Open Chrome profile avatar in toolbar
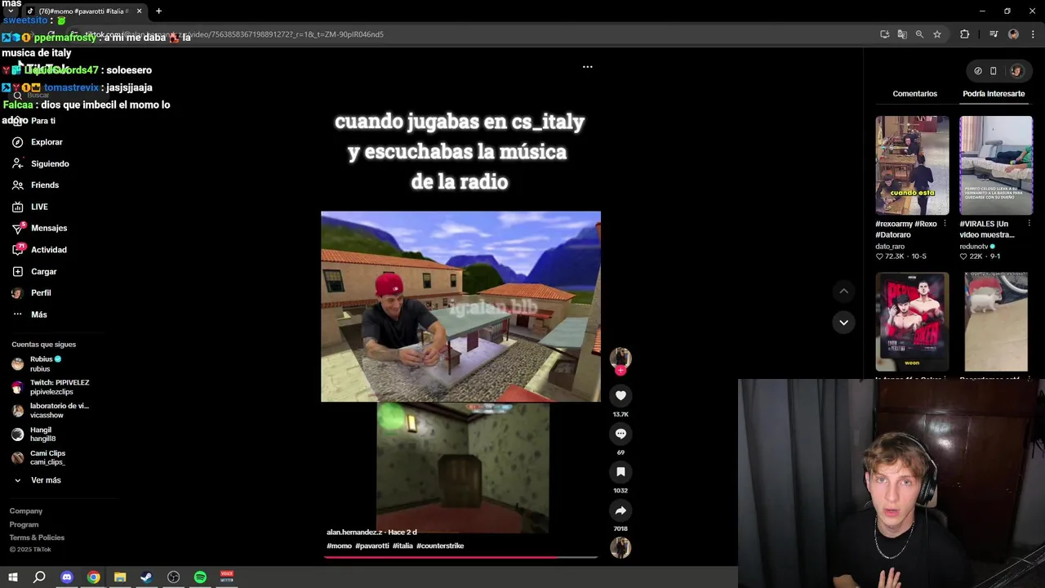 [1013, 34]
